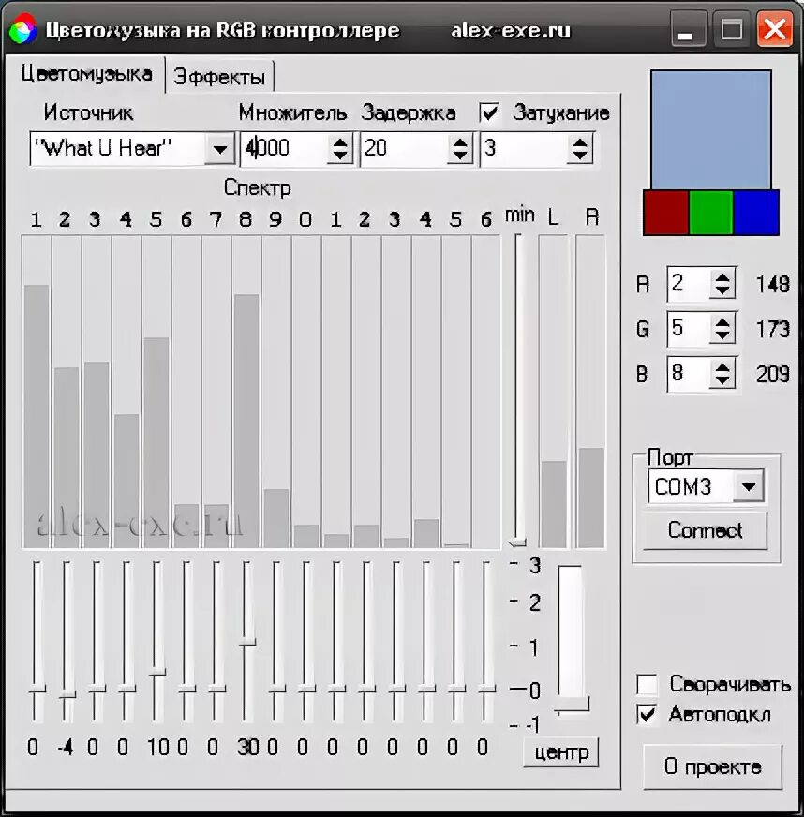This screenshot has height=817, width=804.
Task: Open the COM3 port dropdown
Action: point(749,486)
